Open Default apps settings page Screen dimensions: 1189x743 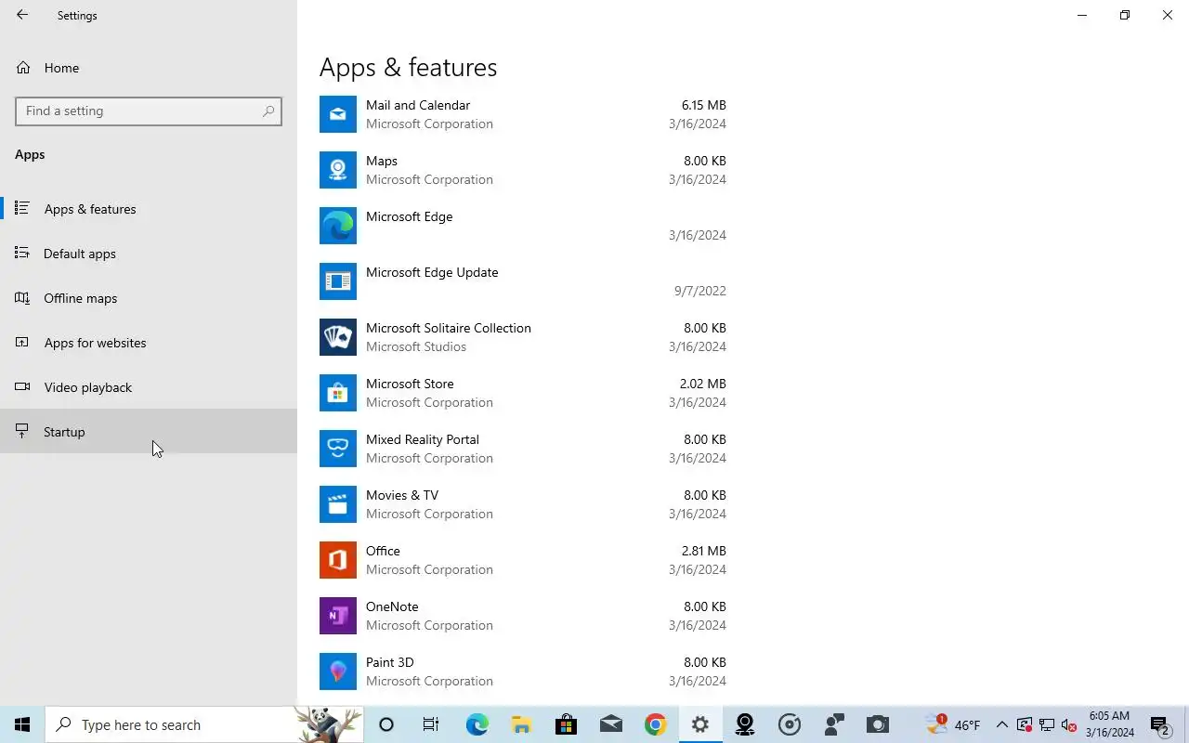click(149, 254)
